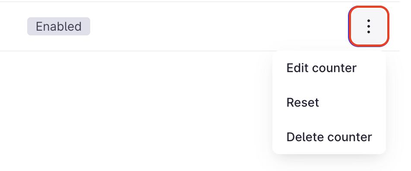The image size is (411, 171).
Task: Select Delete counter menu entry
Action: point(329,136)
